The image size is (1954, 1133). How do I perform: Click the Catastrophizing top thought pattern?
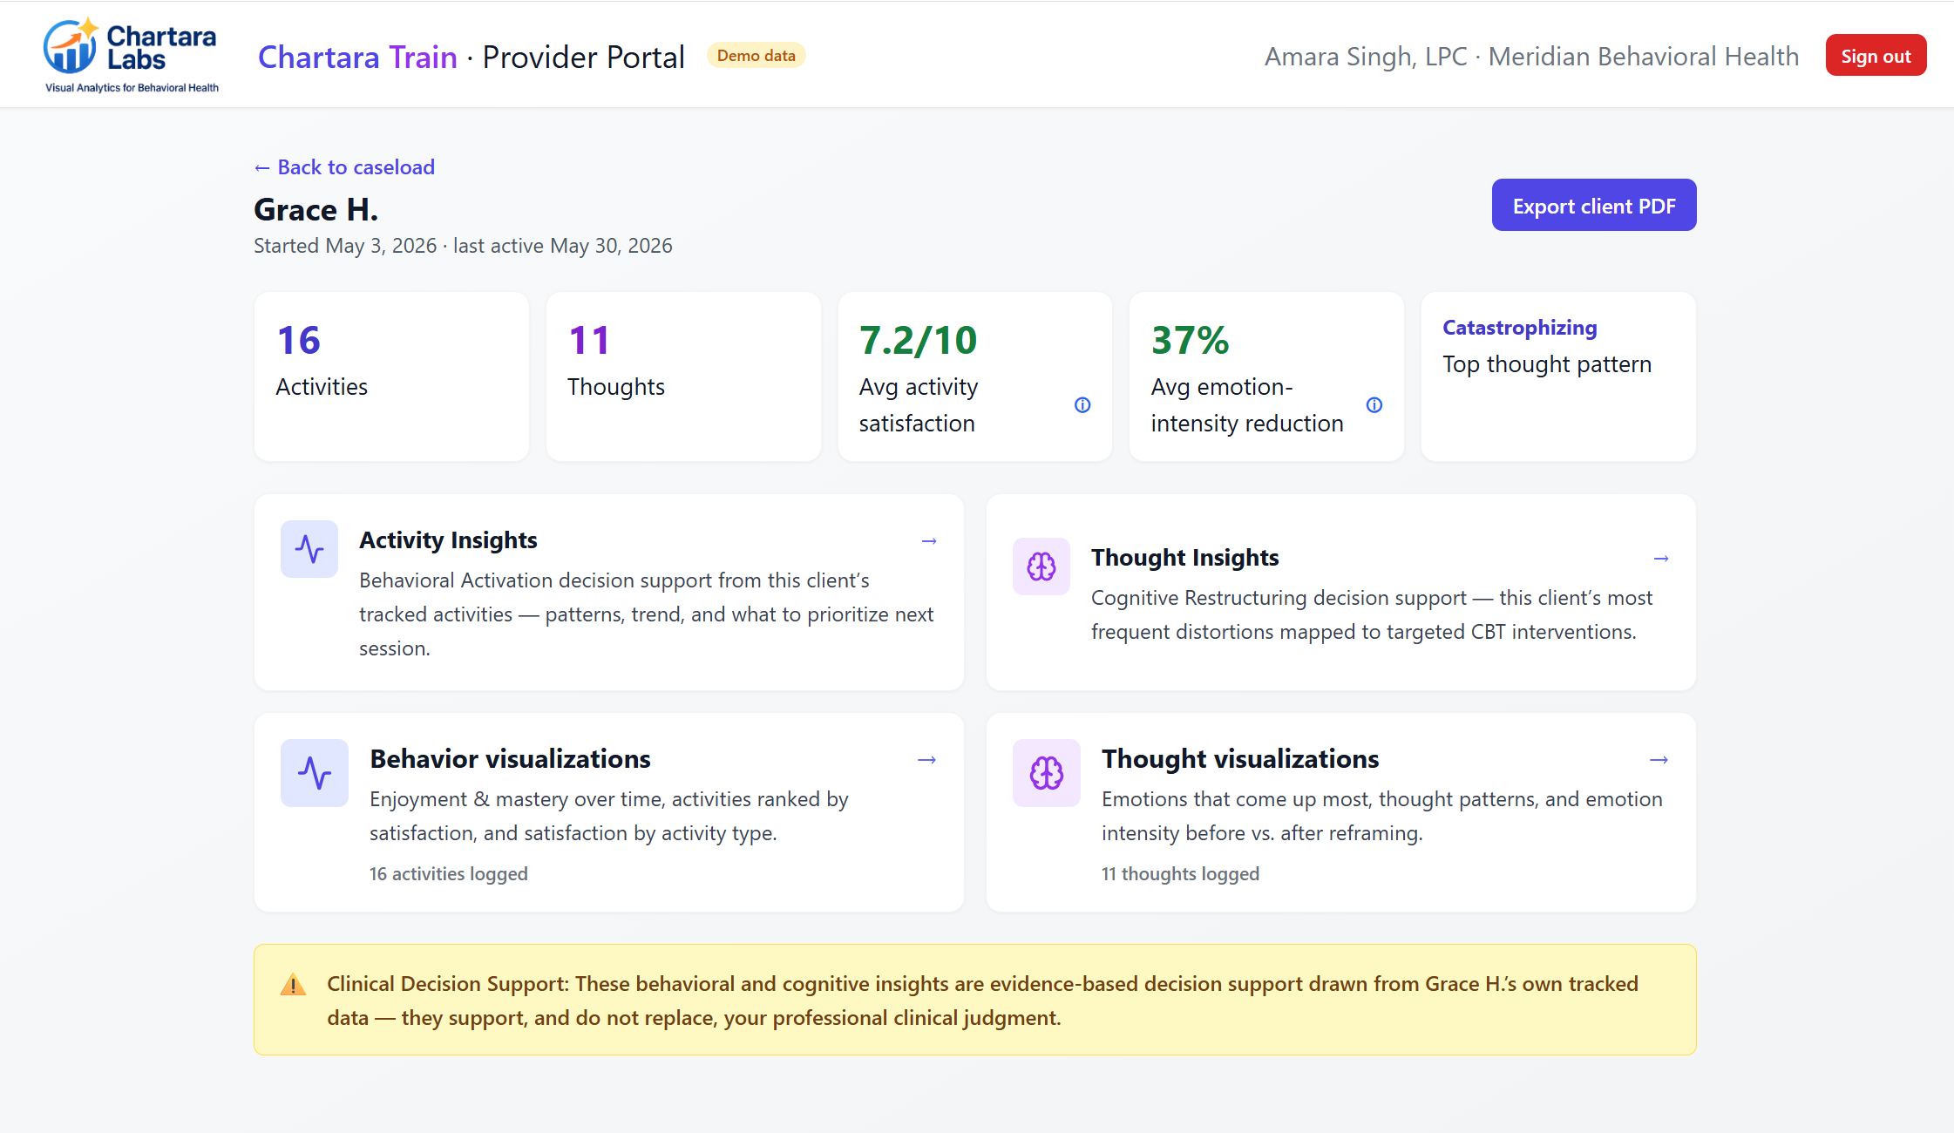1519,328
